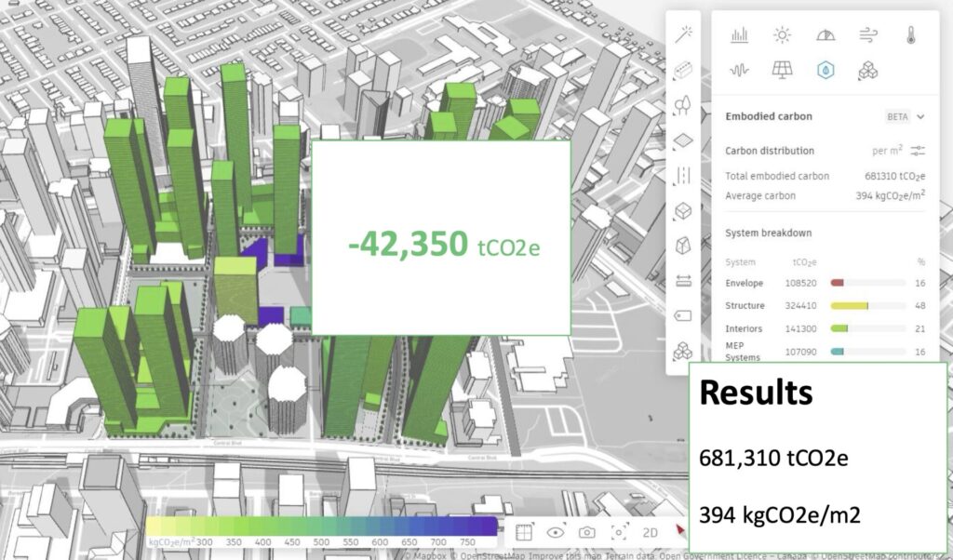Open the per m² unit selector
Screen dimensions: 953x560
886,151
